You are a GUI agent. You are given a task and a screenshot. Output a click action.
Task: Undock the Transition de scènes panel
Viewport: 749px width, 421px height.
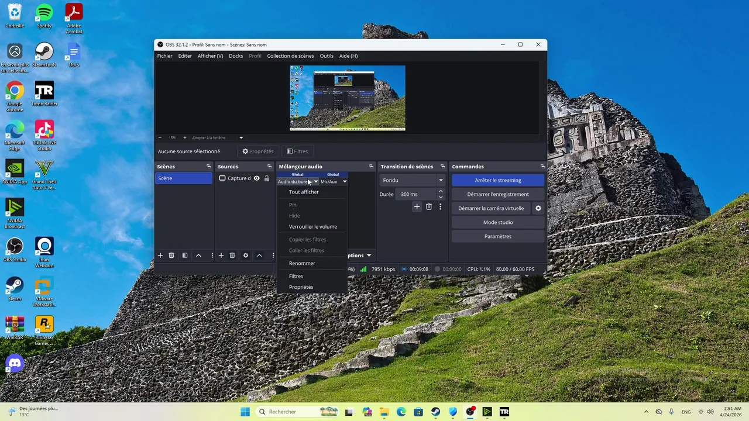[442, 167]
